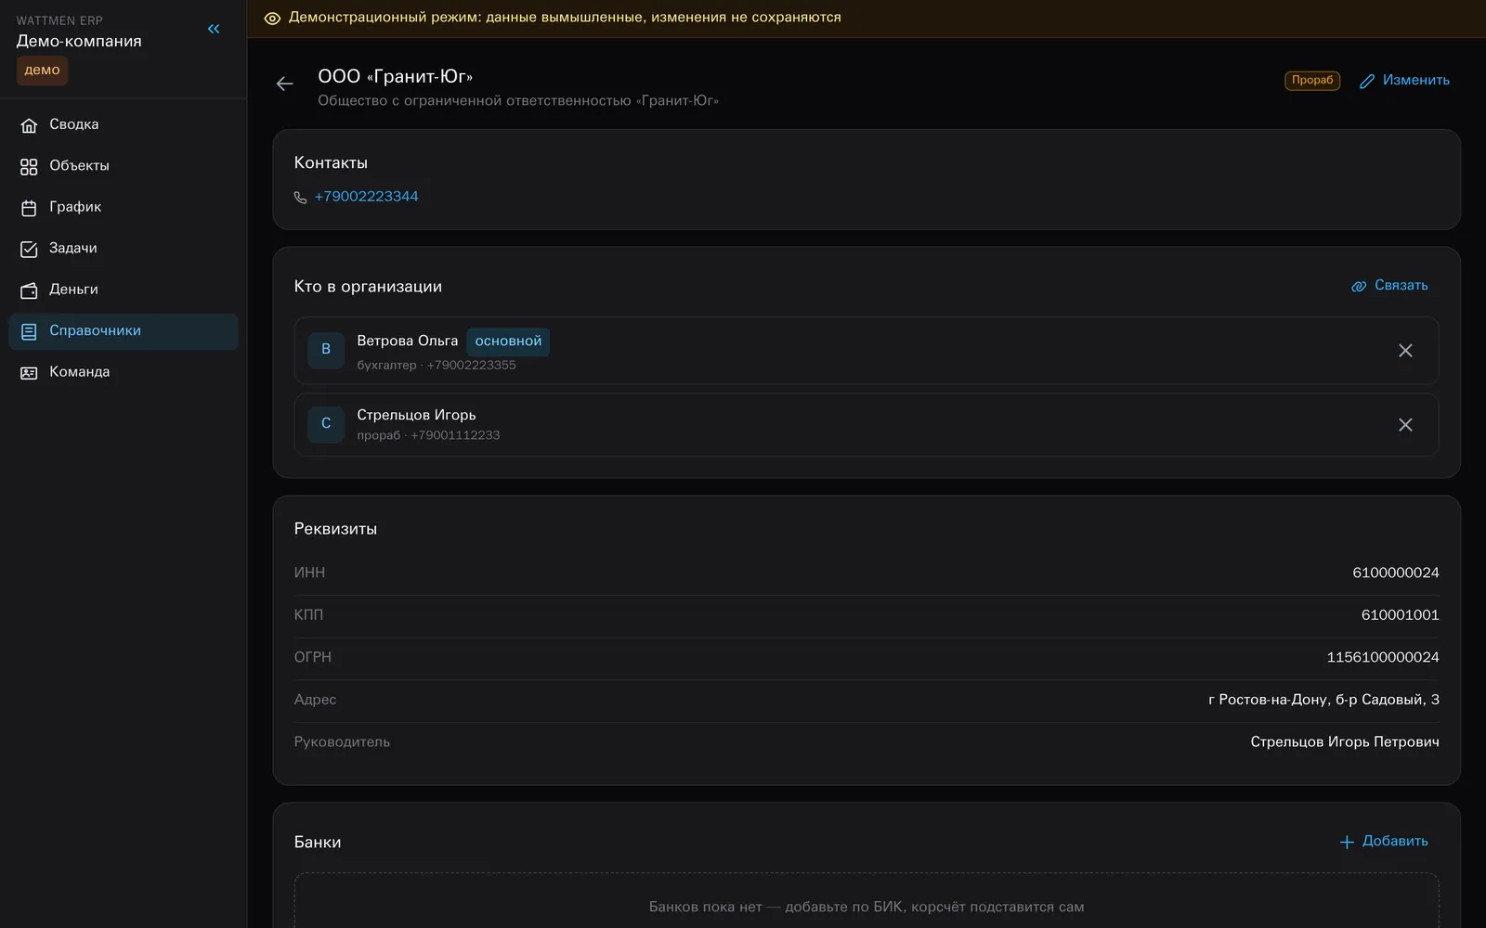The height and width of the screenshot is (928, 1486).
Task: Click ОГРН value 1156100000024
Action: click(x=1383, y=658)
